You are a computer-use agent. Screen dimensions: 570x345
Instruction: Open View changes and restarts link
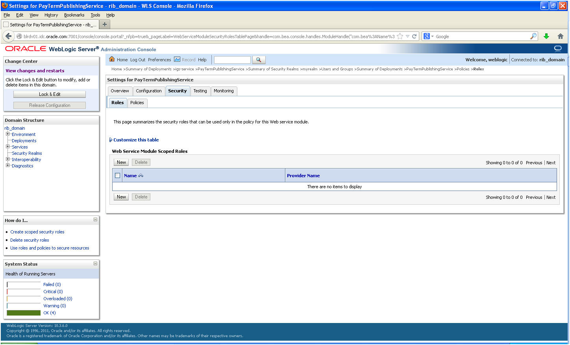[35, 71]
